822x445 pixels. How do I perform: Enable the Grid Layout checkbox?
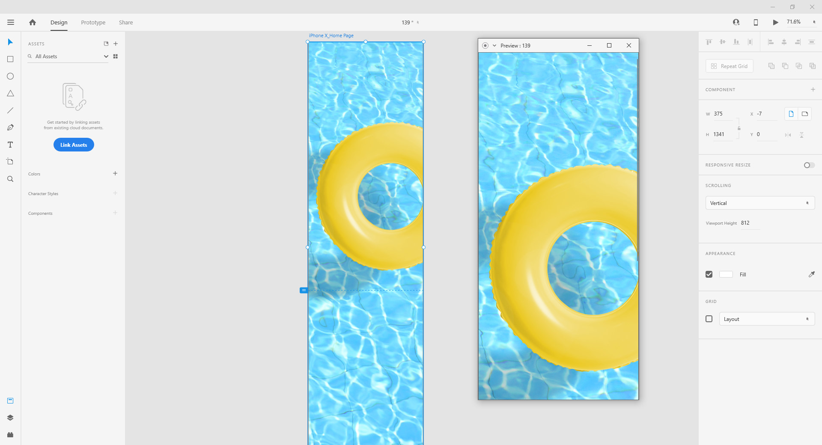click(709, 319)
